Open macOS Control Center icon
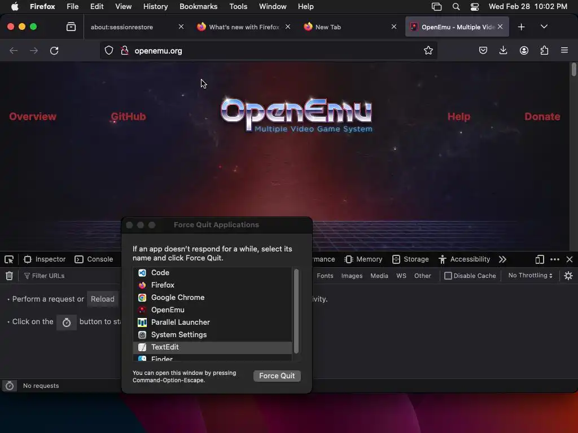578x433 pixels. (474, 7)
